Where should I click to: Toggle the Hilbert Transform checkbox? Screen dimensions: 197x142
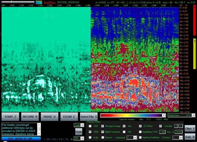click(102, 132)
